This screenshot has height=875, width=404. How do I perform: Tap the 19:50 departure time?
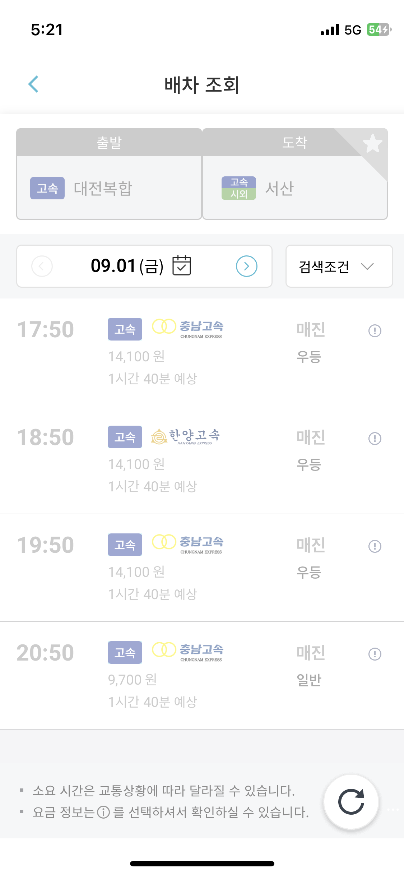tap(46, 545)
